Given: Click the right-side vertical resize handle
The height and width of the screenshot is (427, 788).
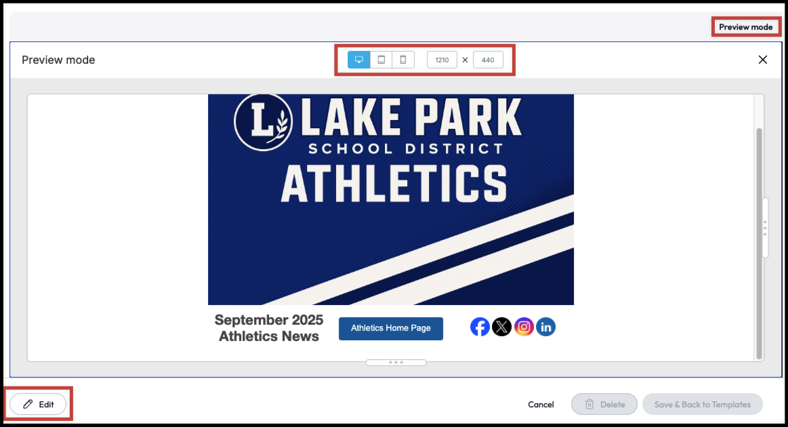Looking at the screenshot, I should point(766,228).
